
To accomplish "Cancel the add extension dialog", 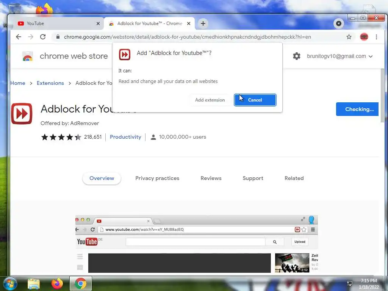I will 255,100.
